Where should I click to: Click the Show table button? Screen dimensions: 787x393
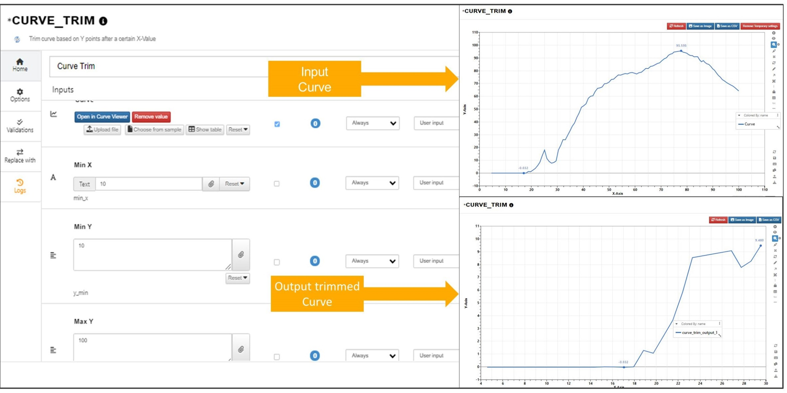(x=205, y=130)
